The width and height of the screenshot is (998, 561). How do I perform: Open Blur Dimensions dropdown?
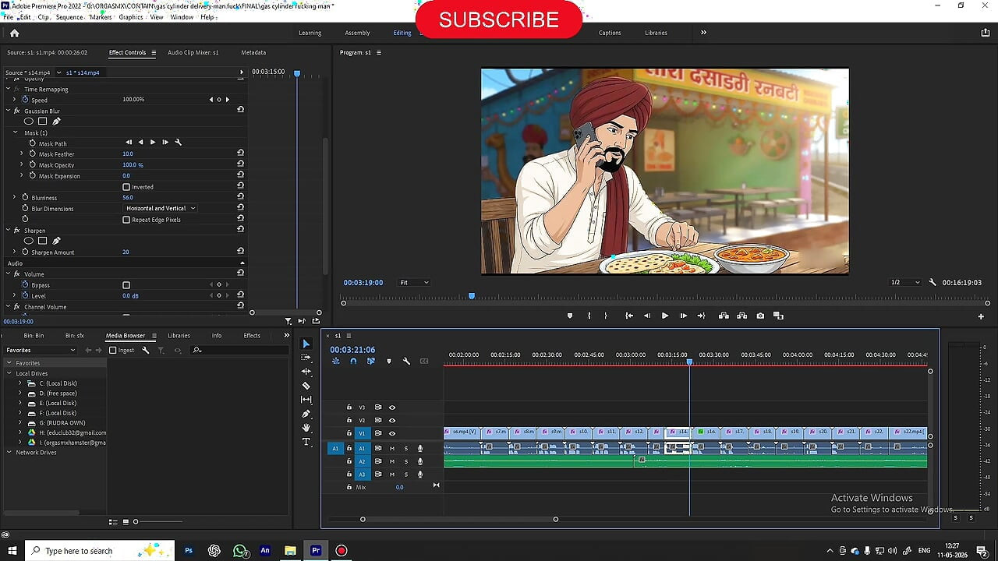tap(160, 209)
